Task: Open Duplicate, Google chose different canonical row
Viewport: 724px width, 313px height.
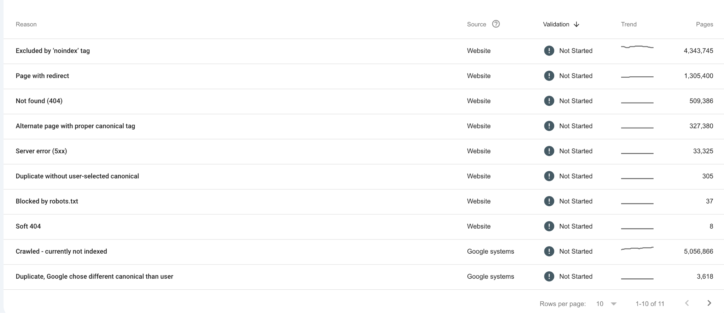Action: [x=363, y=277]
